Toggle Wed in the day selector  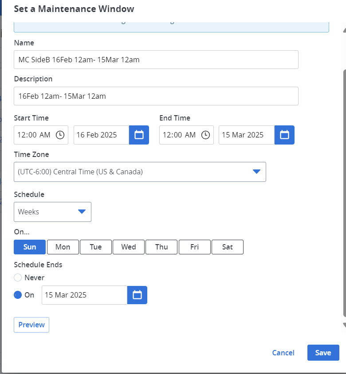click(x=129, y=247)
